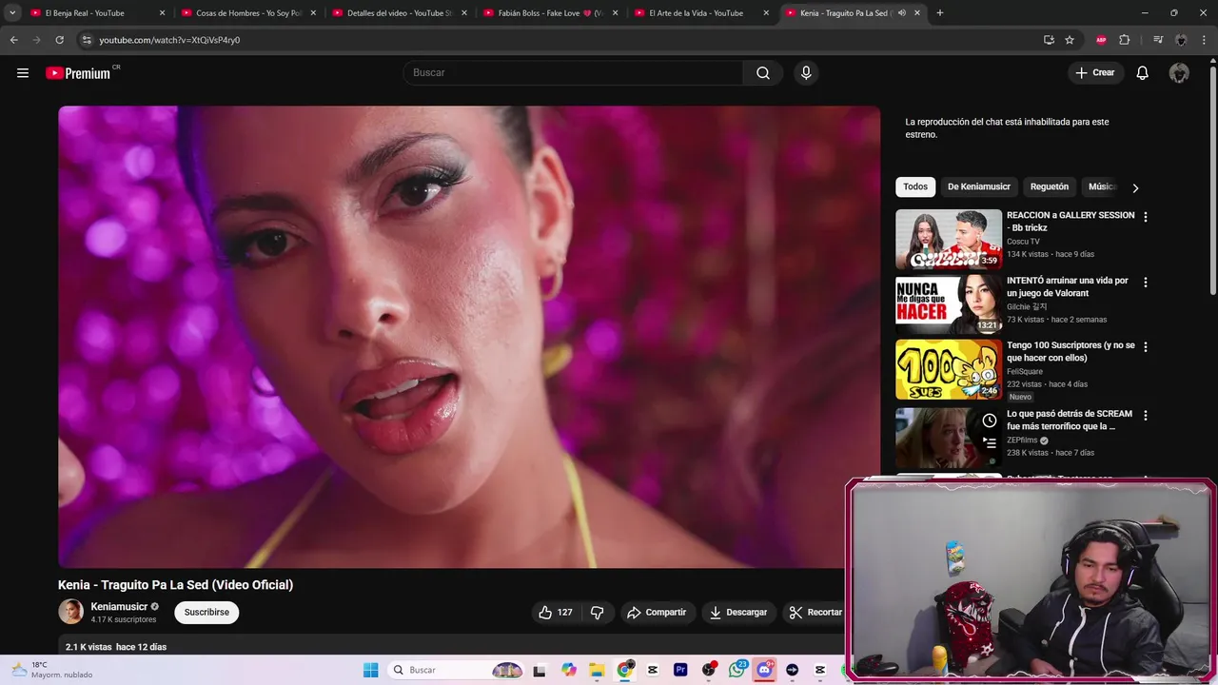Open the 100 Subs video thumbnail

click(949, 370)
